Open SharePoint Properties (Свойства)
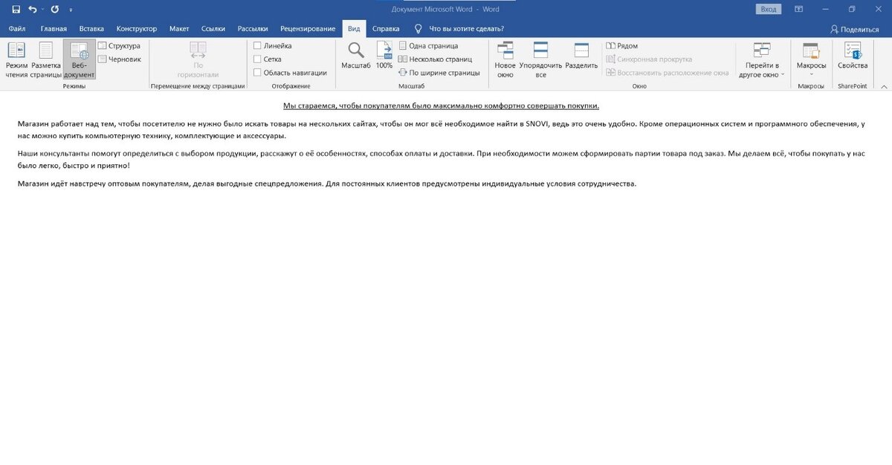This screenshot has height=465, width=892. tap(853, 56)
